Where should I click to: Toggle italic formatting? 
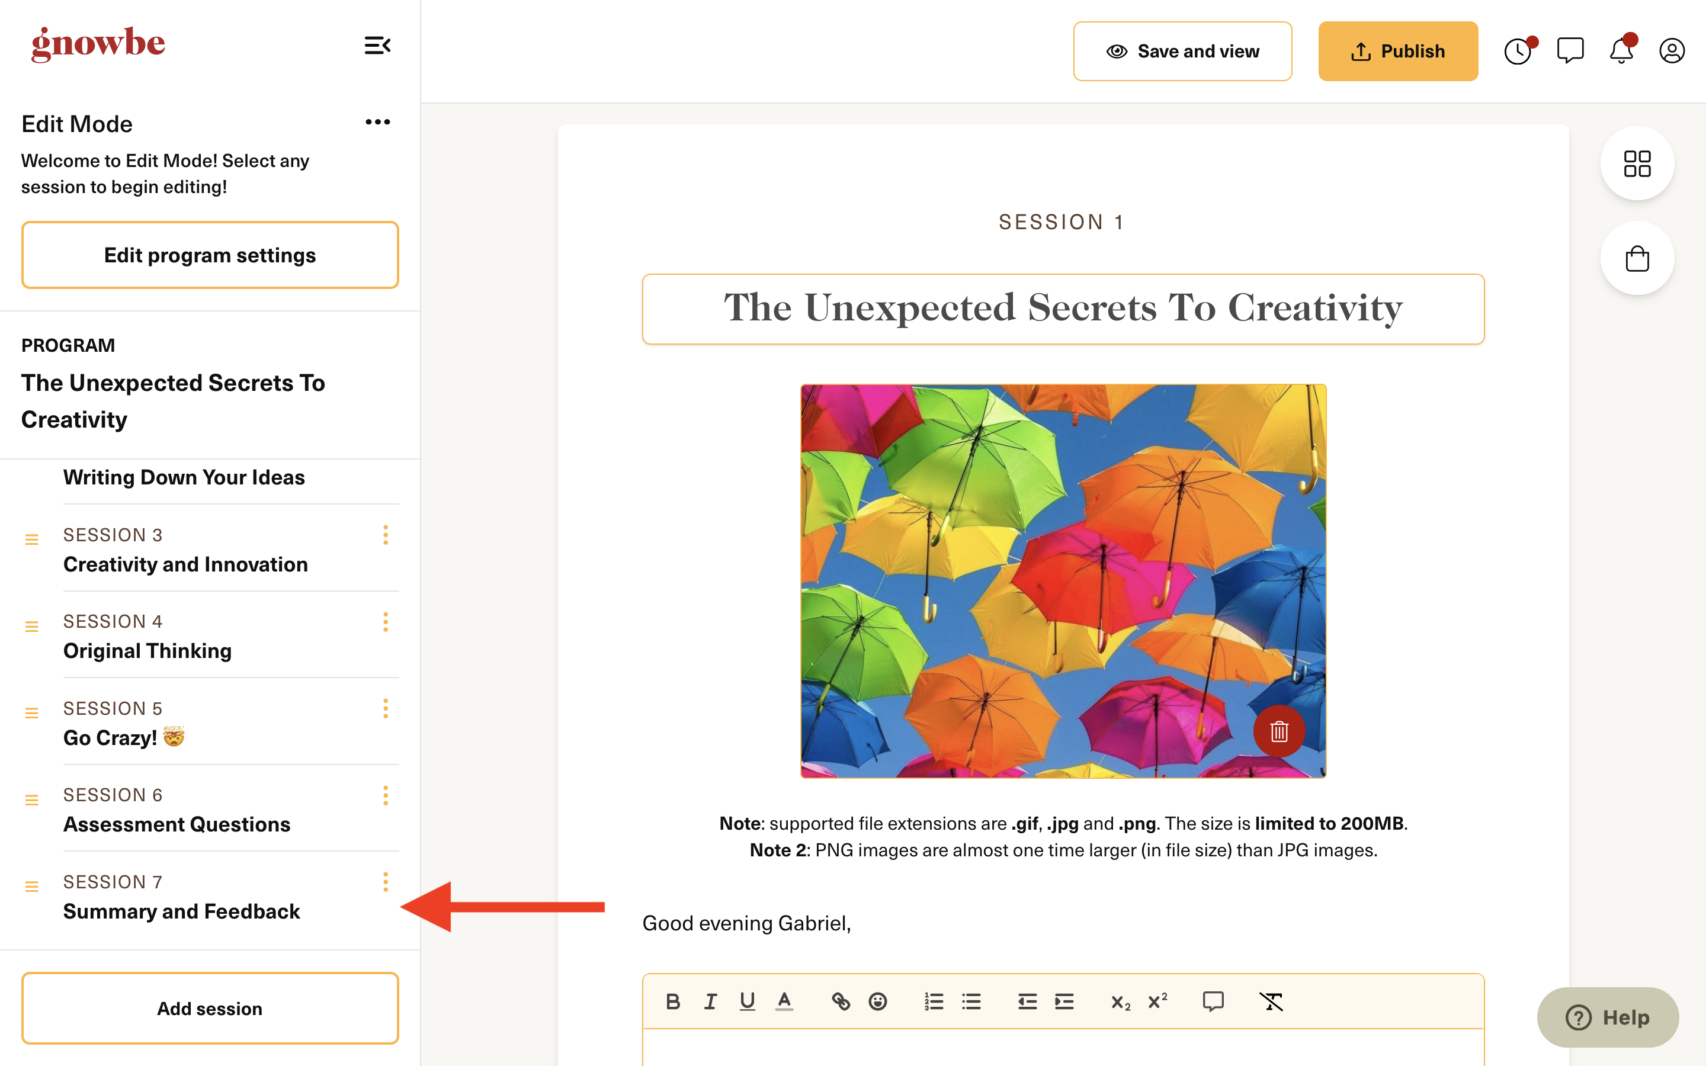point(710,1001)
